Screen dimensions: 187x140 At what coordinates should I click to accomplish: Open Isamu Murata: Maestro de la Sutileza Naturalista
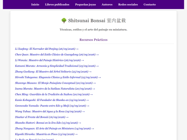click(x=55, y=89)
